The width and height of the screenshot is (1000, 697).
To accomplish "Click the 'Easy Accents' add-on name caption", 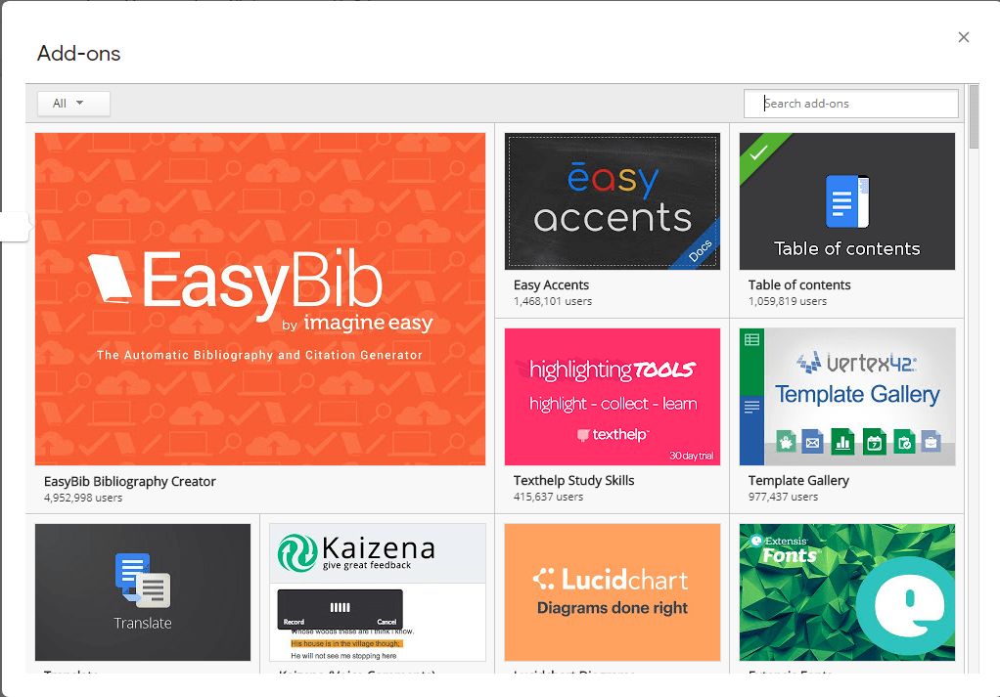I will (551, 284).
